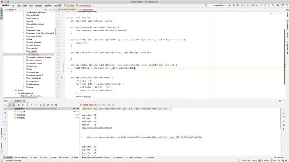Click the Git update project arrow icon

(257, 5)
